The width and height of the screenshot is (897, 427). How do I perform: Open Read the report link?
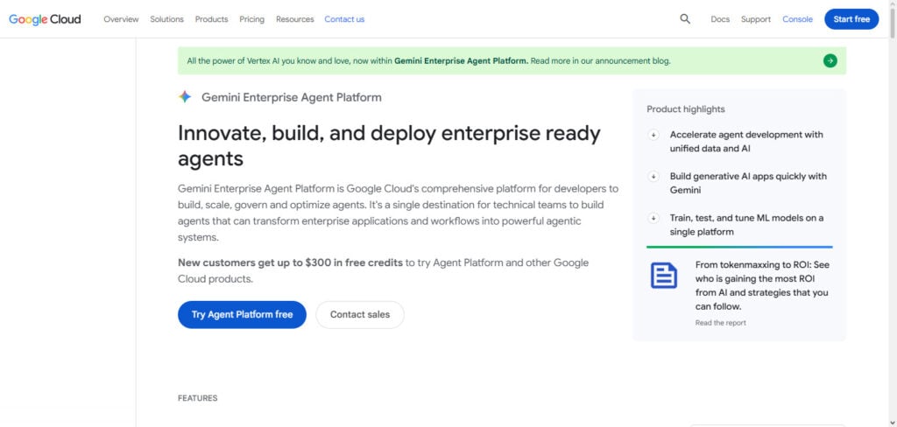tap(720, 323)
